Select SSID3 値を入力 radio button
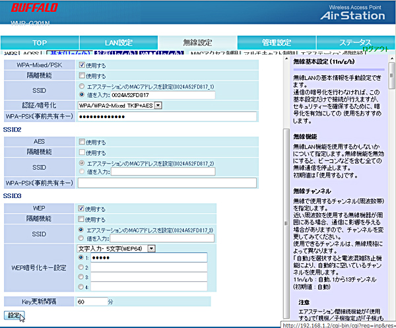The height and width of the screenshot is (328, 396). (82, 238)
